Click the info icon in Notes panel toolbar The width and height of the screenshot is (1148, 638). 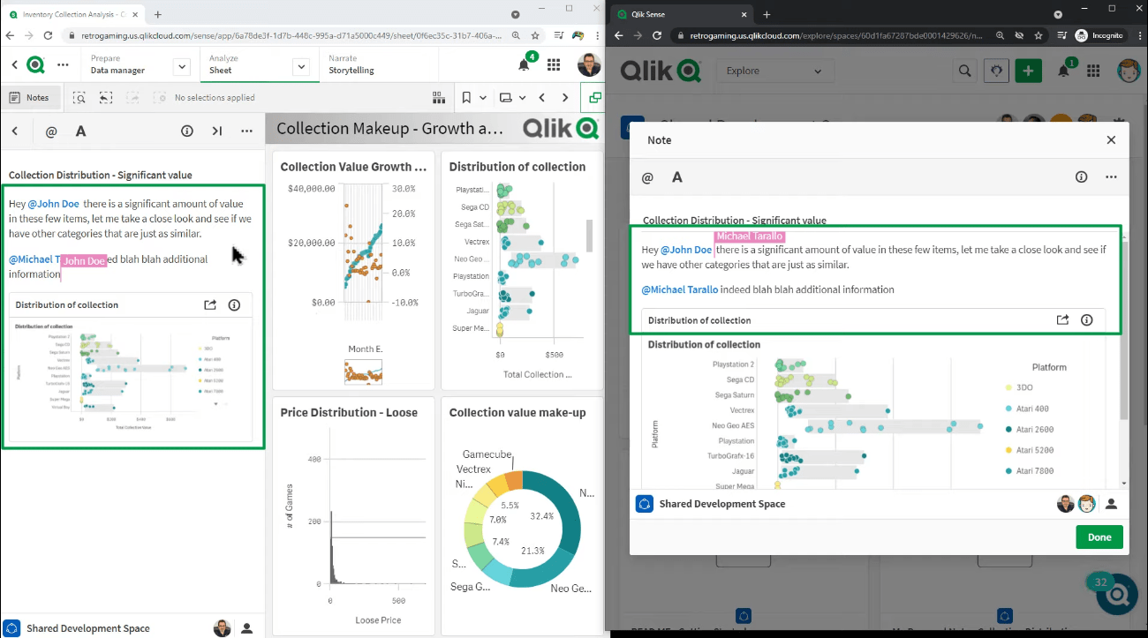point(187,131)
